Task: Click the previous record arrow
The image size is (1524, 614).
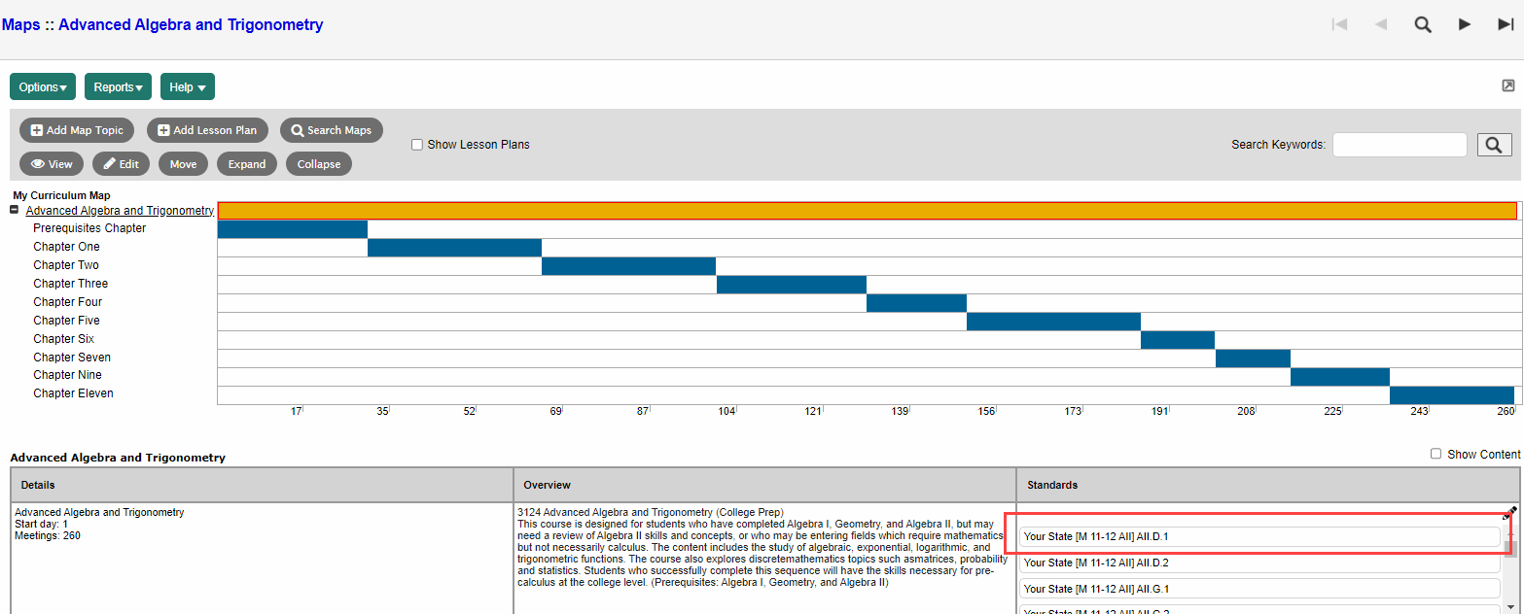Action: (x=1381, y=25)
